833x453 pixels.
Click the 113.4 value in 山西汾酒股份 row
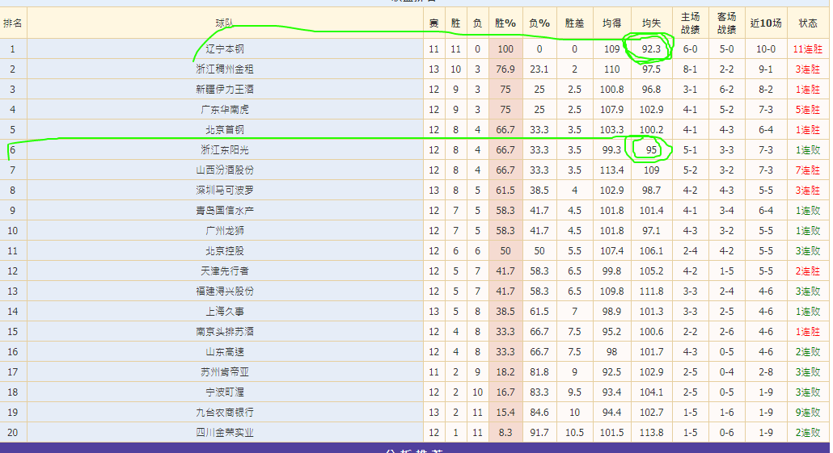click(x=611, y=170)
